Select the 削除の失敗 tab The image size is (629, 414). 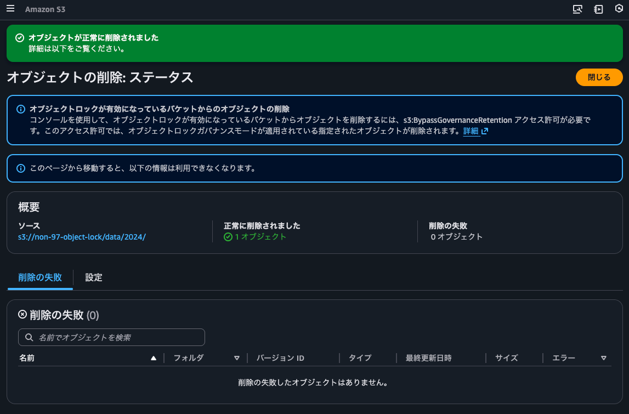point(39,278)
